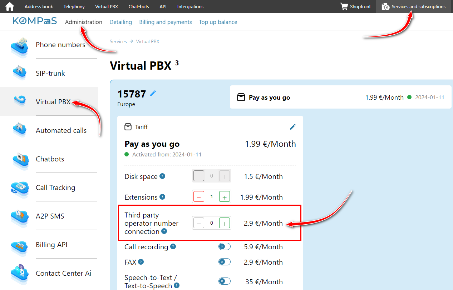This screenshot has width=453, height=290.
Task: Increase Extensions count
Action: (225, 196)
